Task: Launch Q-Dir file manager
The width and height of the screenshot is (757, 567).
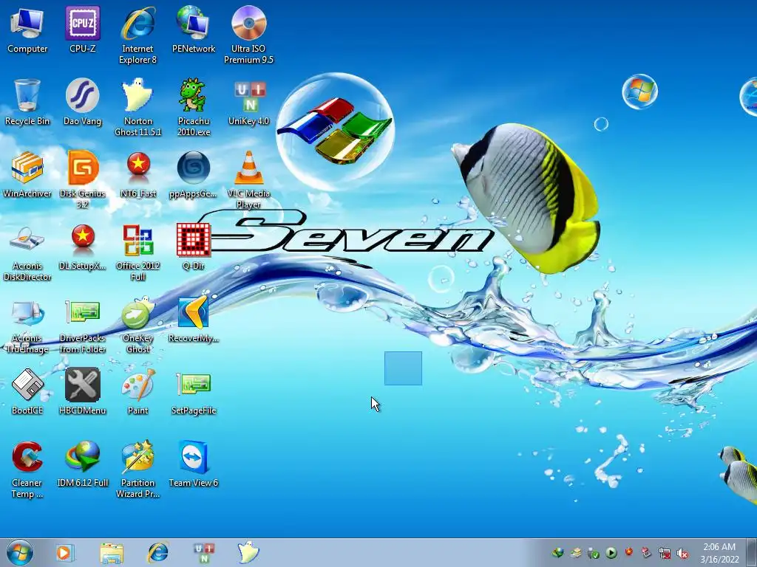Action: pos(193,247)
